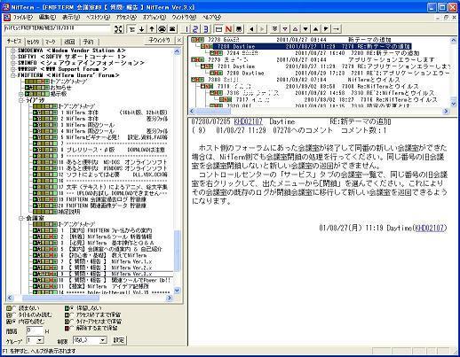Click the toolbar icon right of red N
The width and height of the screenshot is (460, 357).
pos(239,29)
